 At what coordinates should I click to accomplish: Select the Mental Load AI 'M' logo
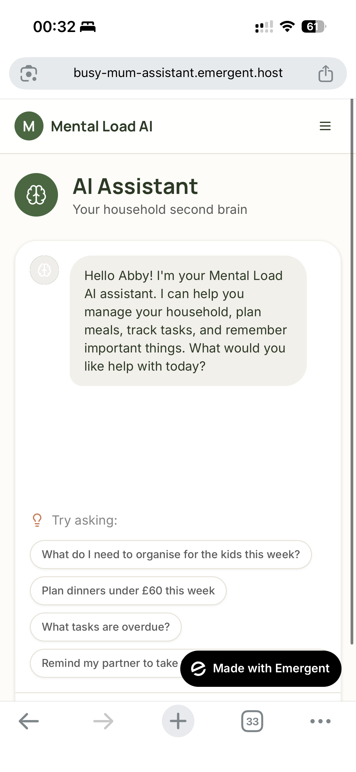coord(29,126)
